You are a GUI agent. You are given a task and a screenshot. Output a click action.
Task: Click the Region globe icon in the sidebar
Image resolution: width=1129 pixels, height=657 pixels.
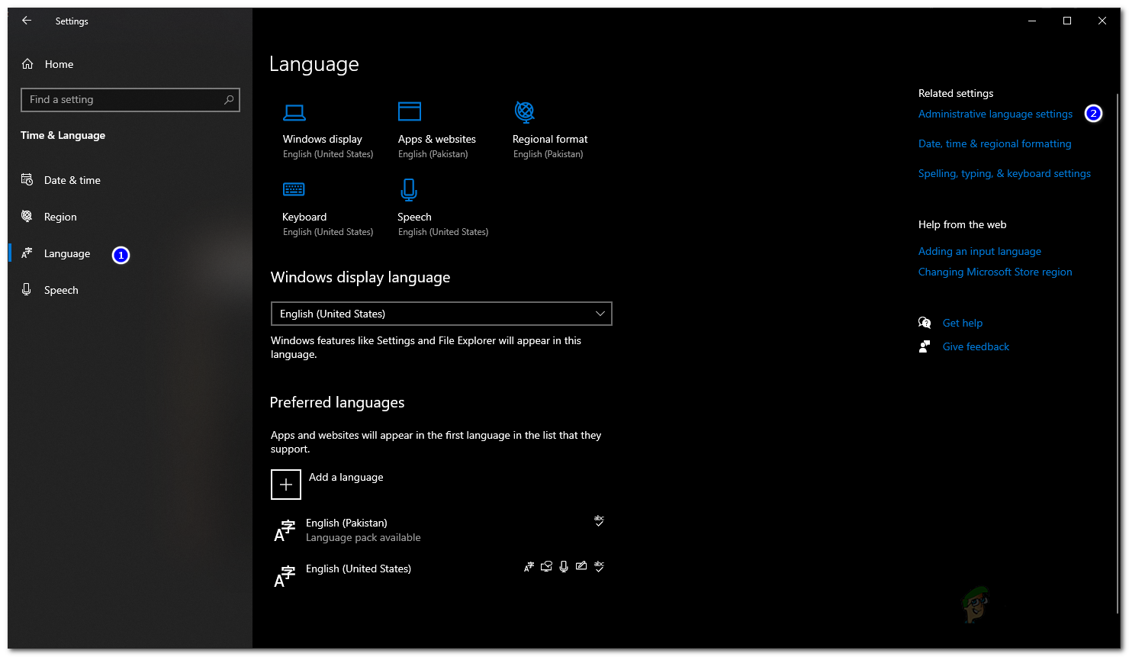point(27,216)
